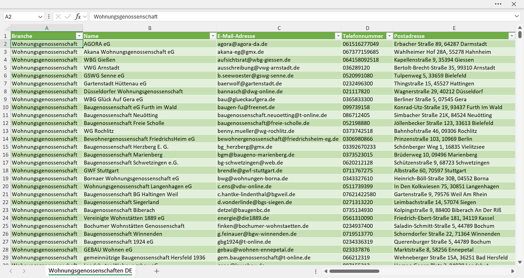Select cell Prinzenstraße 103, 10969 Berlin
Screen dimensions: 524x278
454,139
